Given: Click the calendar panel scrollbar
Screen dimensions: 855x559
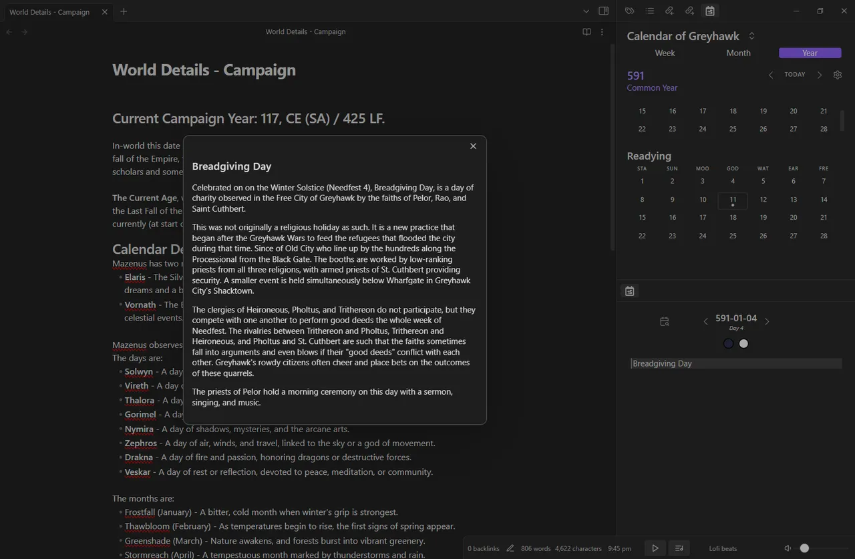Looking at the screenshot, I should coord(842,120).
